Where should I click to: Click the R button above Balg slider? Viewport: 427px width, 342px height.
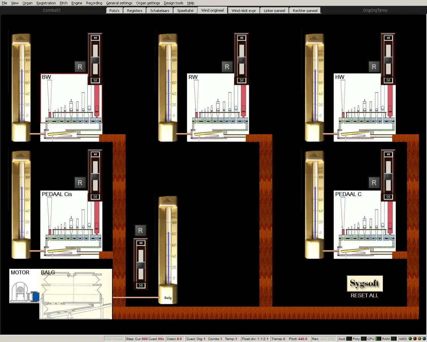[140, 230]
